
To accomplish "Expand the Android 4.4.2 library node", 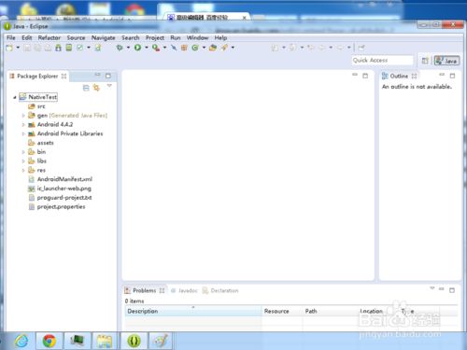I will click(23, 124).
